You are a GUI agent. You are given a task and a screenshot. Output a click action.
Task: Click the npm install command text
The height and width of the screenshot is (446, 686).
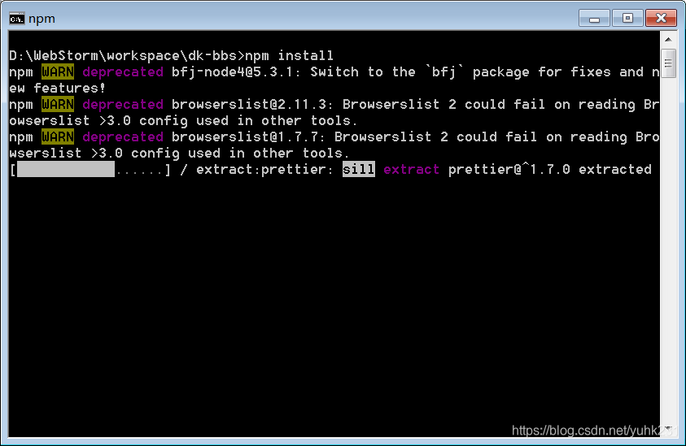pos(289,55)
